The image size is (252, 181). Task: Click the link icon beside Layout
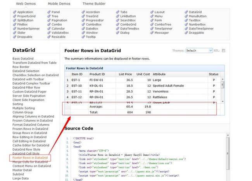[152, 12]
